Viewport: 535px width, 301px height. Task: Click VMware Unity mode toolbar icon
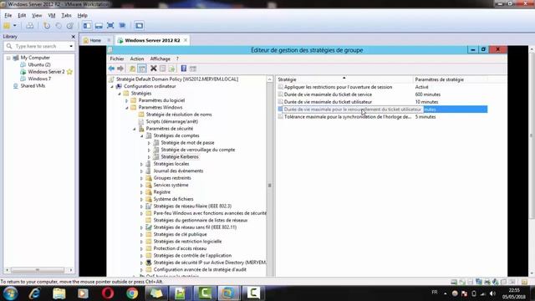(x=122, y=26)
